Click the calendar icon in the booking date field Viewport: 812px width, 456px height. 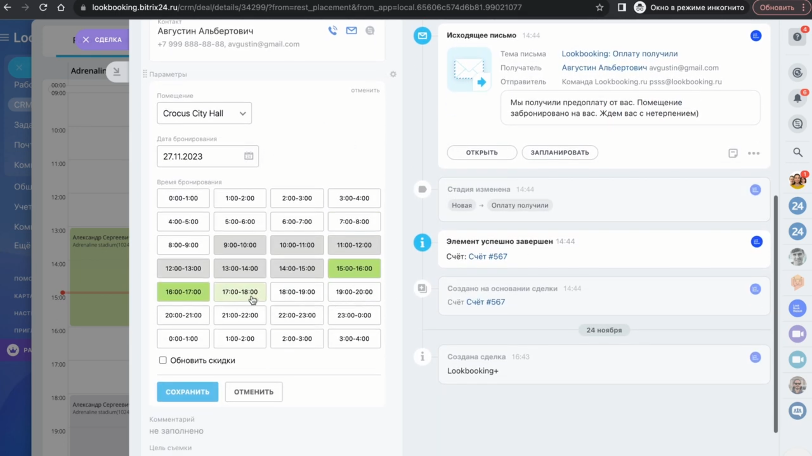[249, 156]
